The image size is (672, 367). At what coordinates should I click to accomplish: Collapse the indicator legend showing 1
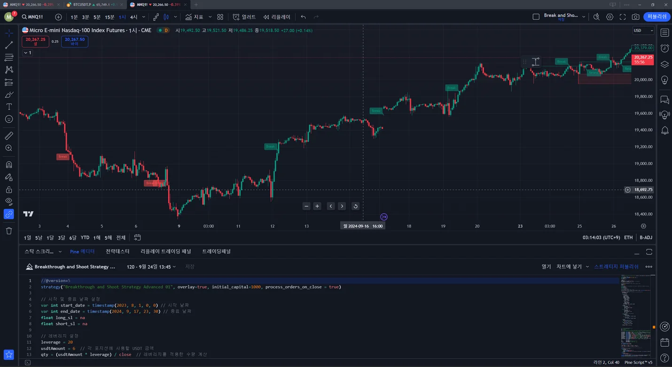(27, 53)
